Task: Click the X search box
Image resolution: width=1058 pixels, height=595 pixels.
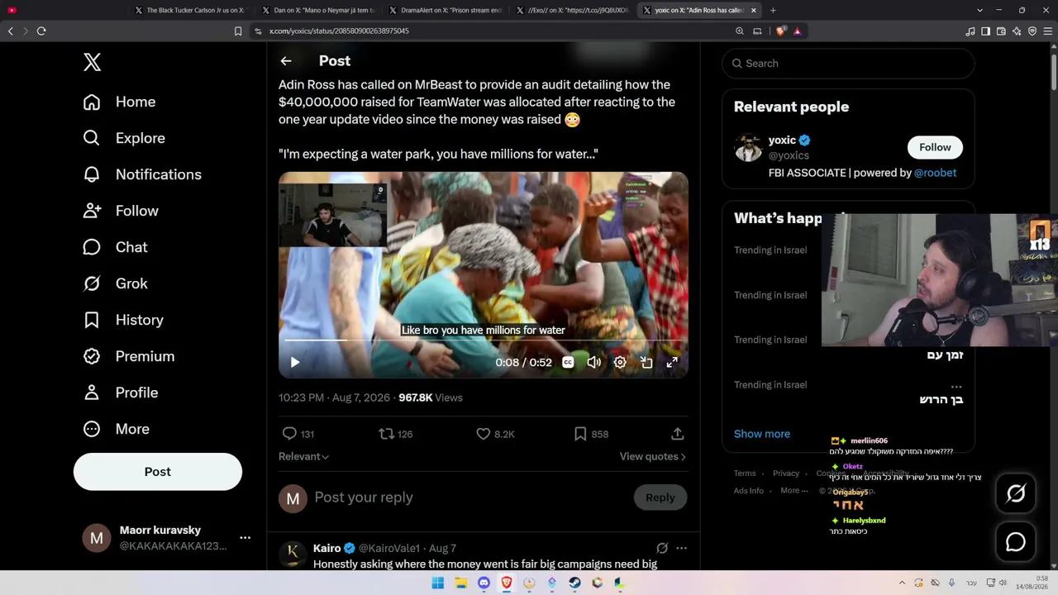Action: [x=848, y=64]
